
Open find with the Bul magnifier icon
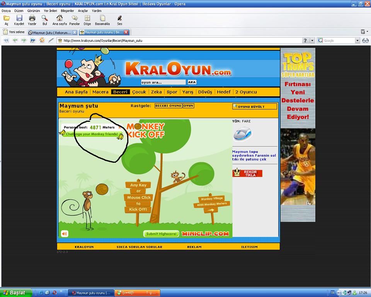click(44, 18)
